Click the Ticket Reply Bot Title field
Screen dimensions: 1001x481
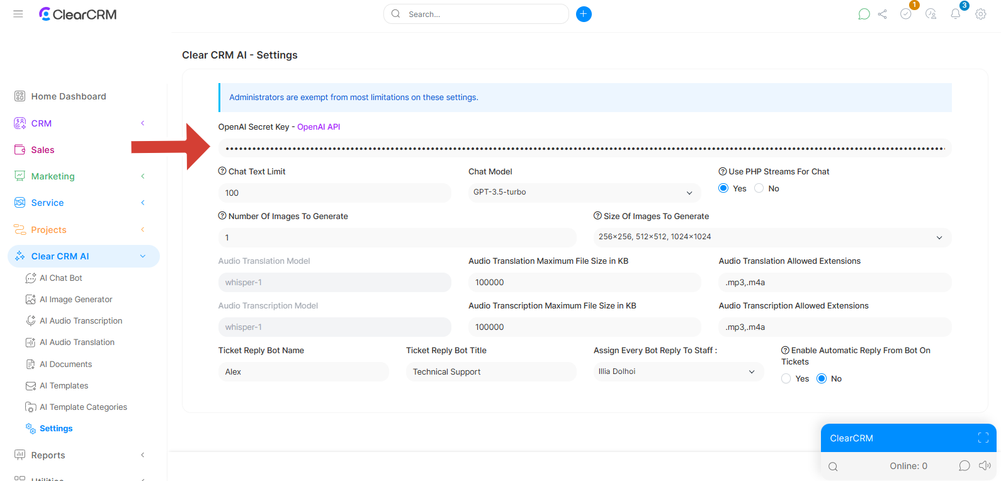pos(491,372)
